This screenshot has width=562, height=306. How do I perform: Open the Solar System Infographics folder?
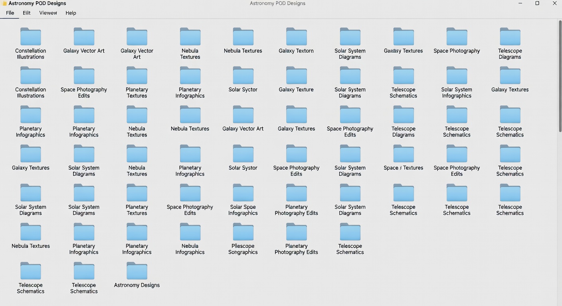(x=457, y=82)
